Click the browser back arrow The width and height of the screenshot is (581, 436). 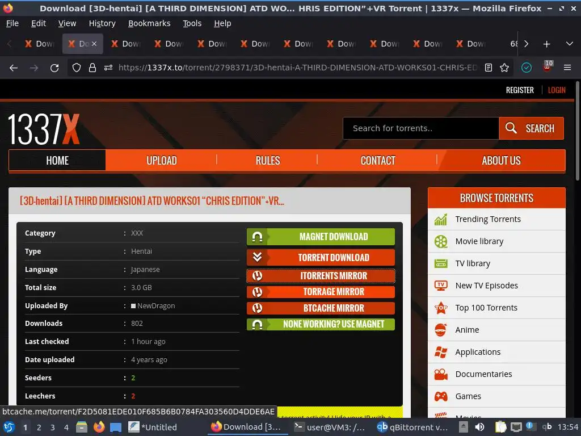(14, 68)
